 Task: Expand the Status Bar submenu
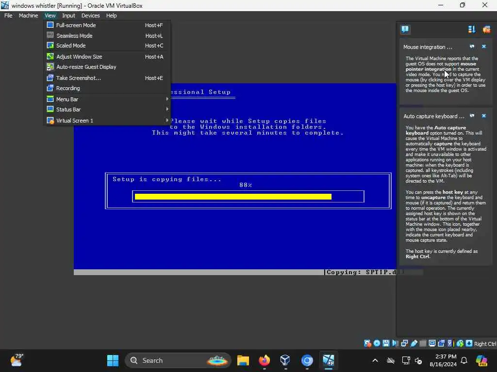click(107, 109)
